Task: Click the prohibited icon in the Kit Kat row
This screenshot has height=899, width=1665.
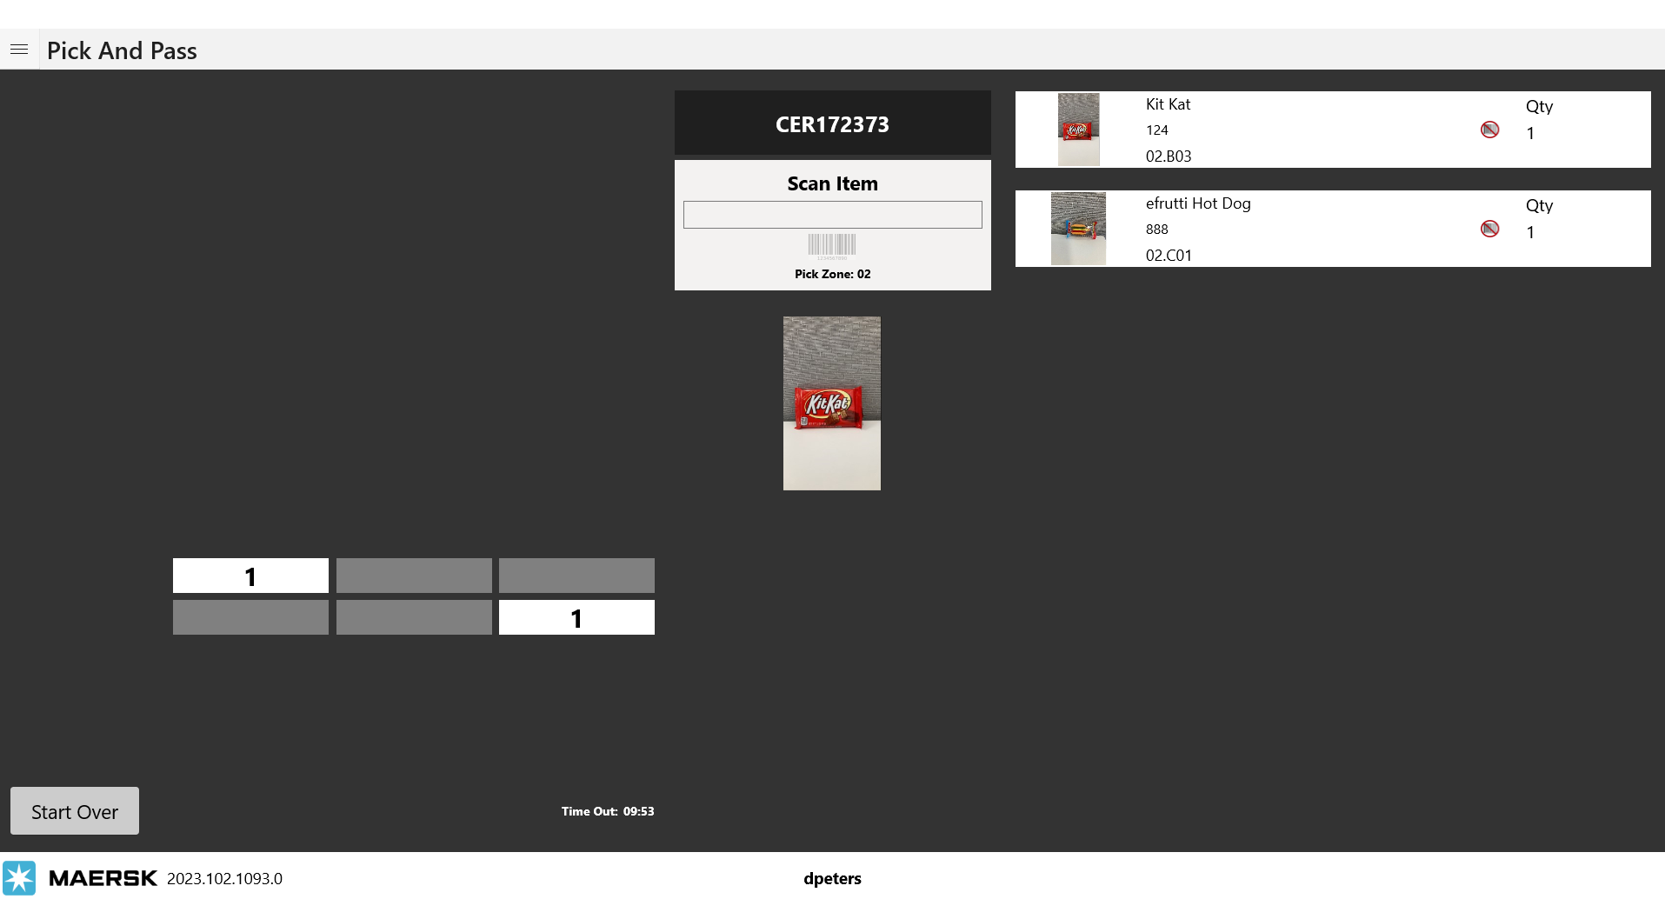Action: [1489, 130]
